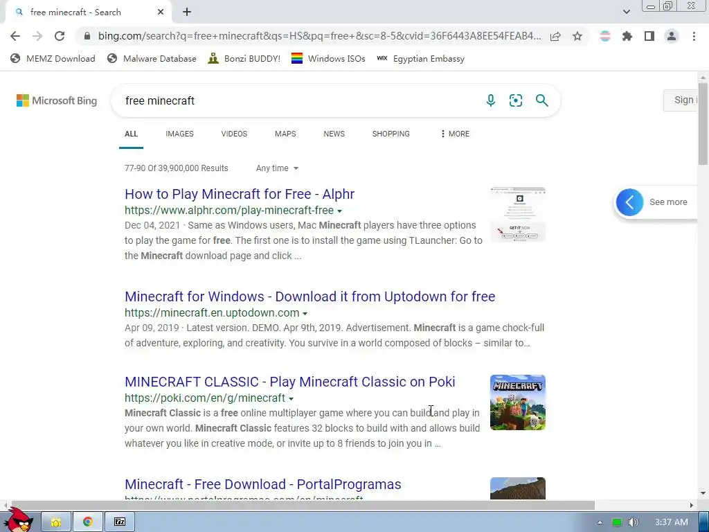Reload the current Bing page
The image size is (709, 532).
[60, 36]
